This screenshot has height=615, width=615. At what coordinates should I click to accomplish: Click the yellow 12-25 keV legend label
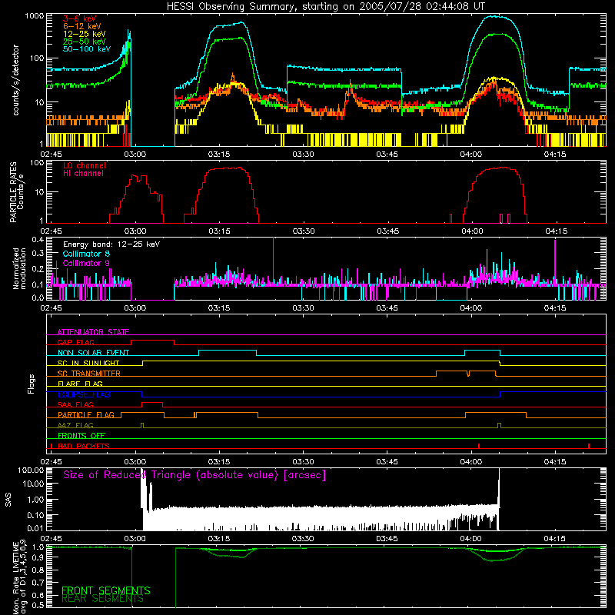click(x=85, y=34)
